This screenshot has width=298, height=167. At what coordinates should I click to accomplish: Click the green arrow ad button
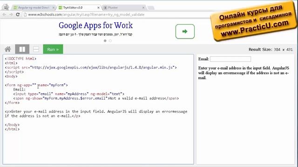(185, 32)
